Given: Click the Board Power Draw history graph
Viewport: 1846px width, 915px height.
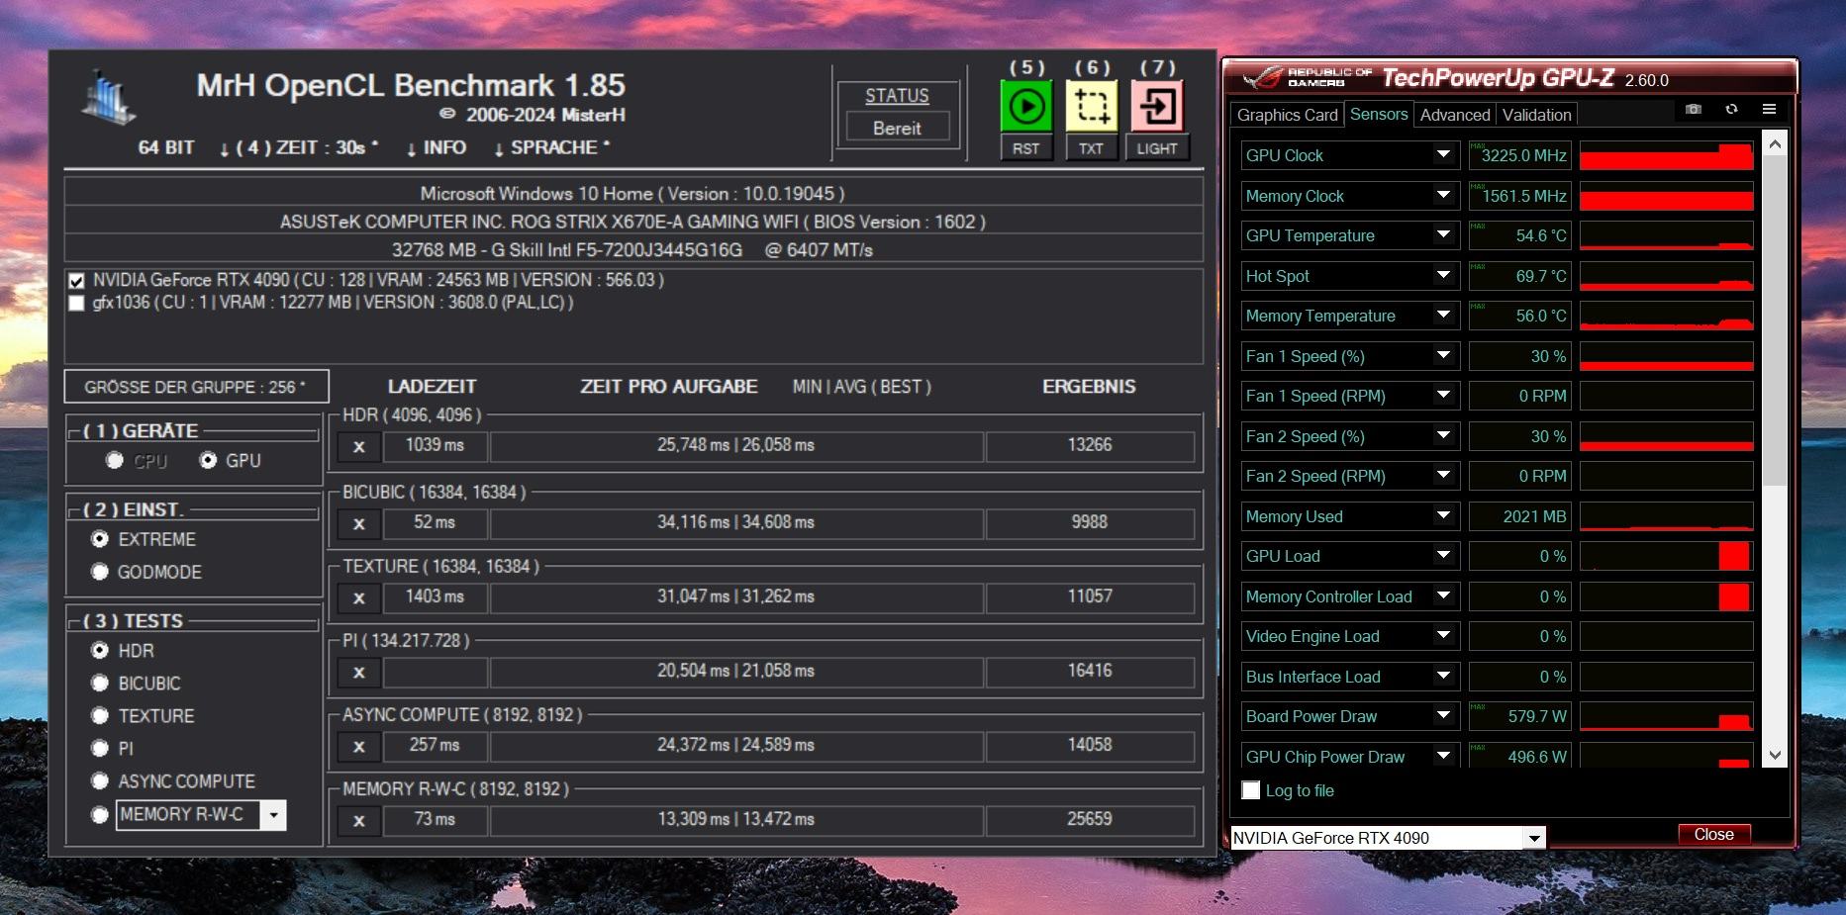Looking at the screenshot, I should 1667,716.
